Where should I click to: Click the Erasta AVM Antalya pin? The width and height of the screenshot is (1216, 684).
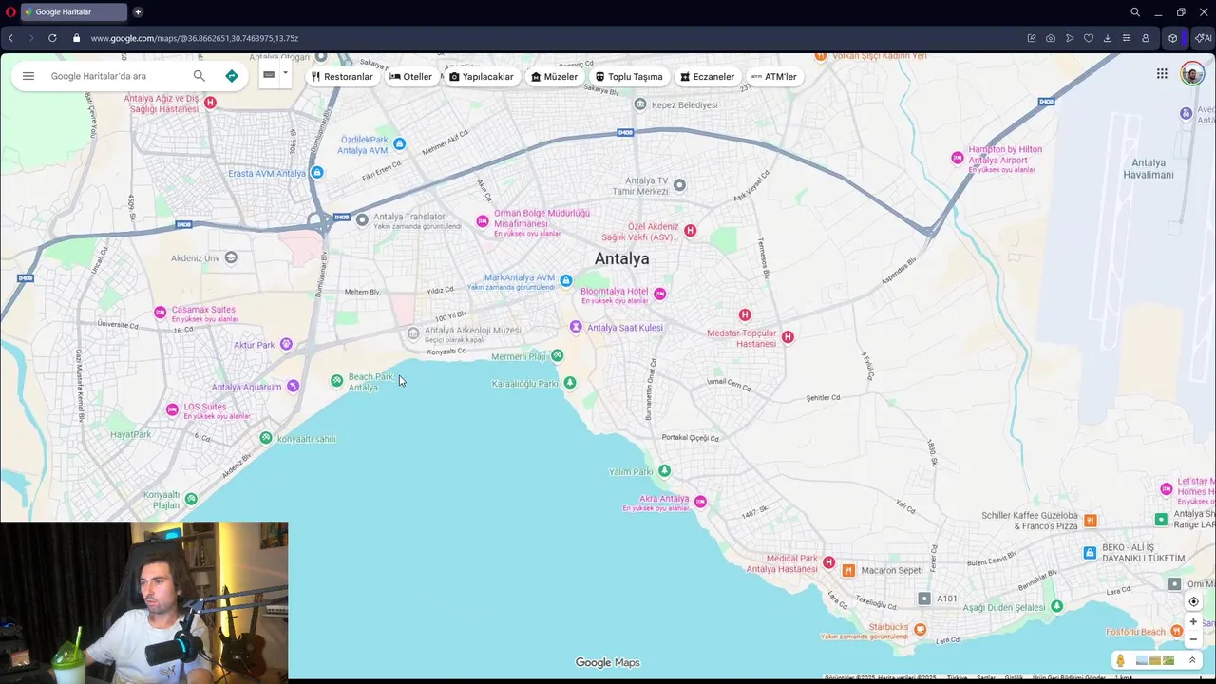click(317, 172)
